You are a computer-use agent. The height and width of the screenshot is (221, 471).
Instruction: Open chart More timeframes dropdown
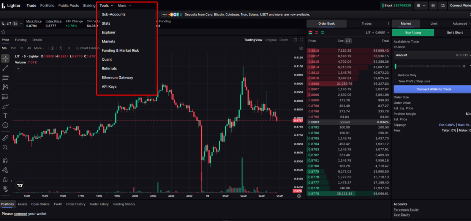[x=39, y=48]
